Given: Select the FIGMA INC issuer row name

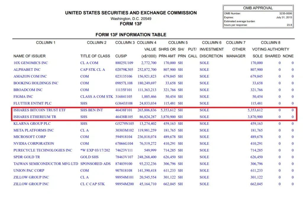Looking at the screenshot, I should 23,97.
